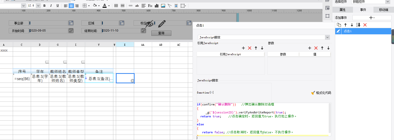Open the cell attributes info panel icon

327,8
